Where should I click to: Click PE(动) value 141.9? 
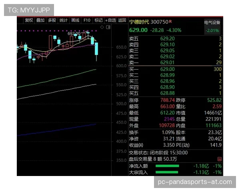tap(216, 145)
